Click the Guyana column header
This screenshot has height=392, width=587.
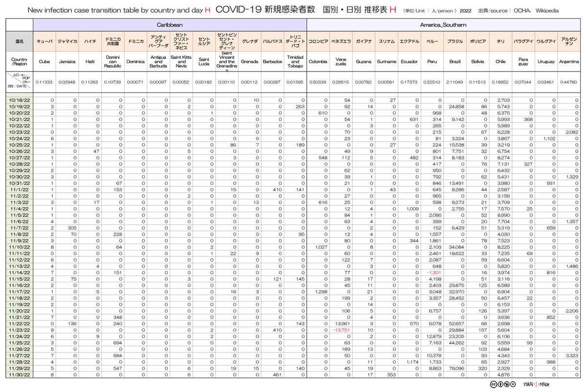[363, 62]
